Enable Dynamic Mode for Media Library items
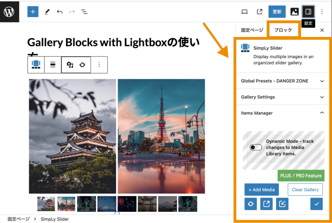 (255, 147)
